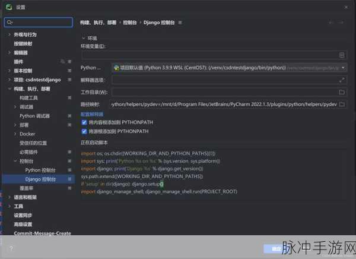Expand the 语言和框架 tree node

[9, 197]
